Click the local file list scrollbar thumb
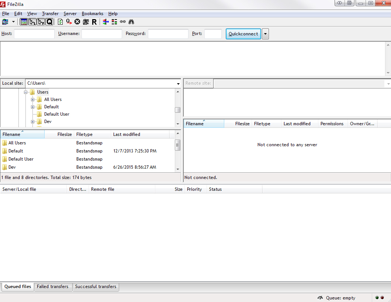391x302 pixels. (x=178, y=145)
